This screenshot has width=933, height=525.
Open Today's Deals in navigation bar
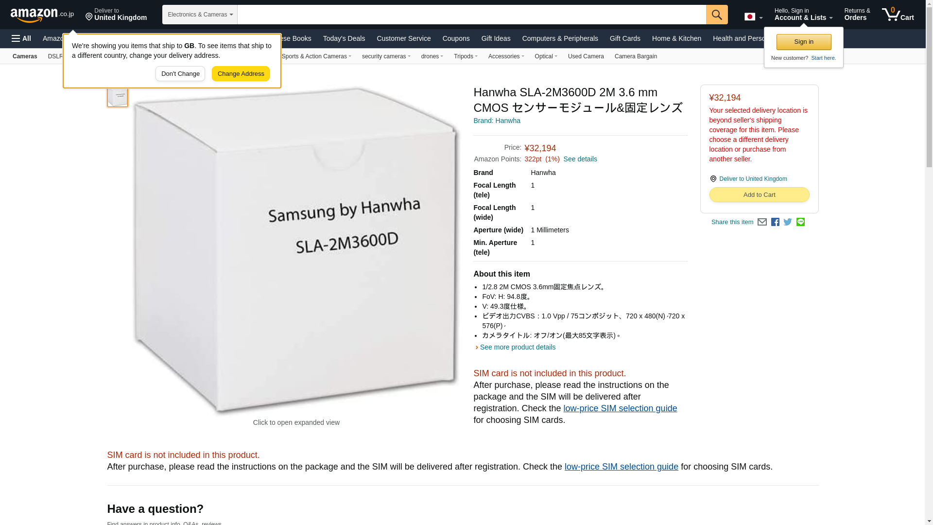(344, 38)
